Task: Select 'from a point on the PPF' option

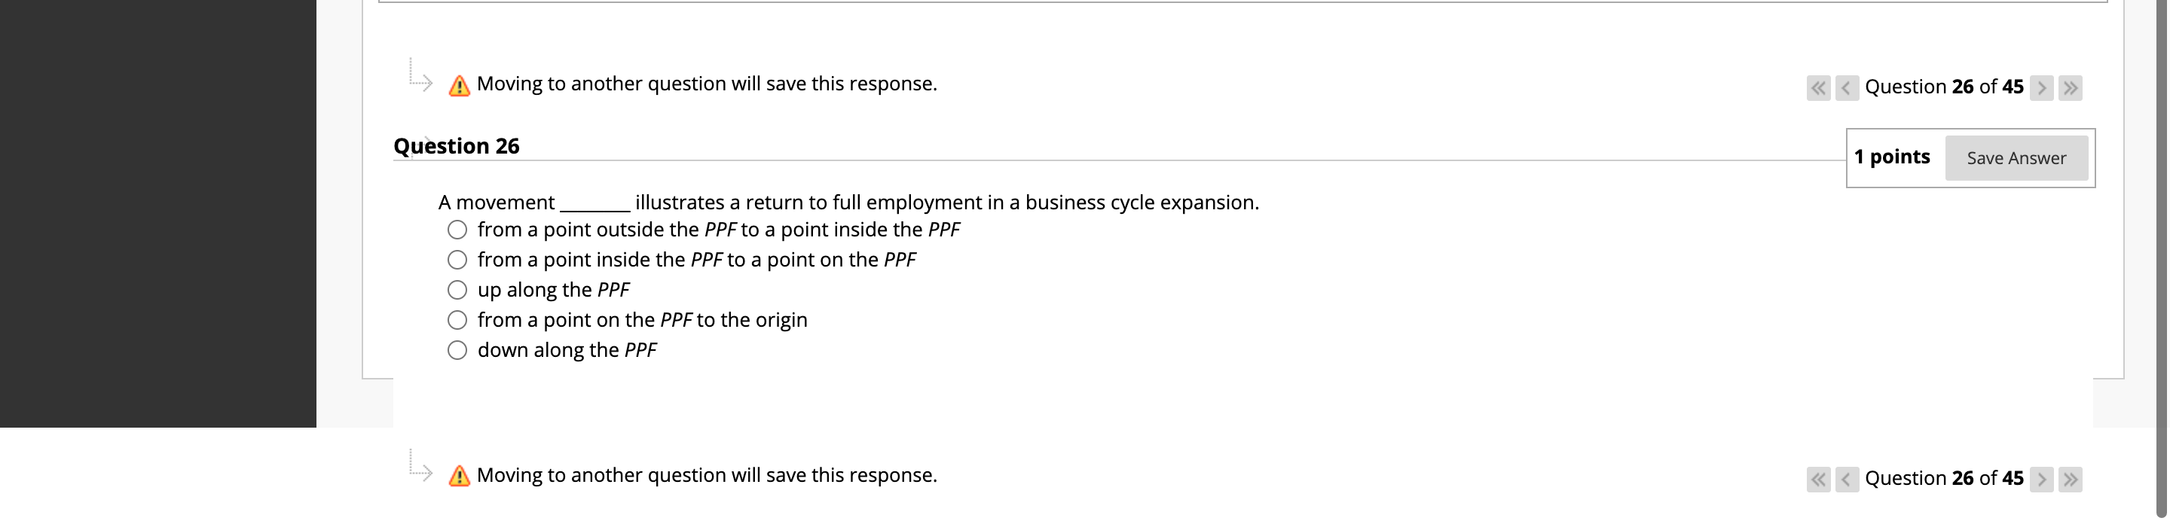Action: [x=457, y=319]
